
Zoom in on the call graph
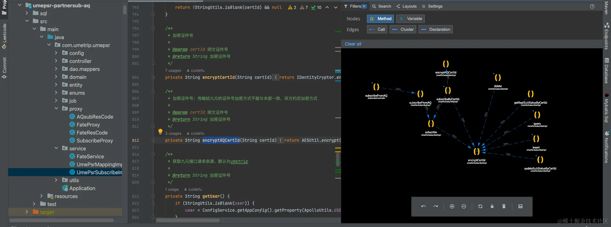click(452, 206)
